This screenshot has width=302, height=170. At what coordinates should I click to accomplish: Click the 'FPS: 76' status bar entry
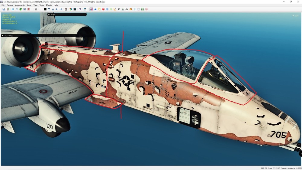264,168
